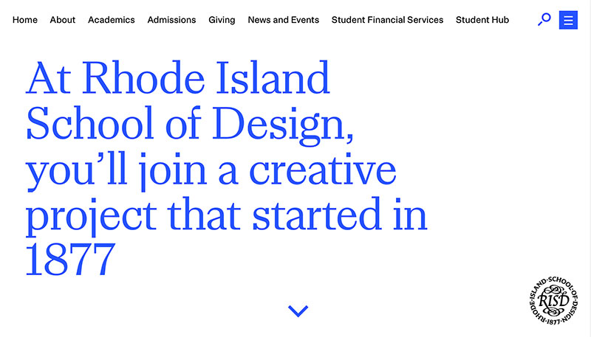Click the blue down chevron arrow
The height and width of the screenshot is (337, 591).
298,311
